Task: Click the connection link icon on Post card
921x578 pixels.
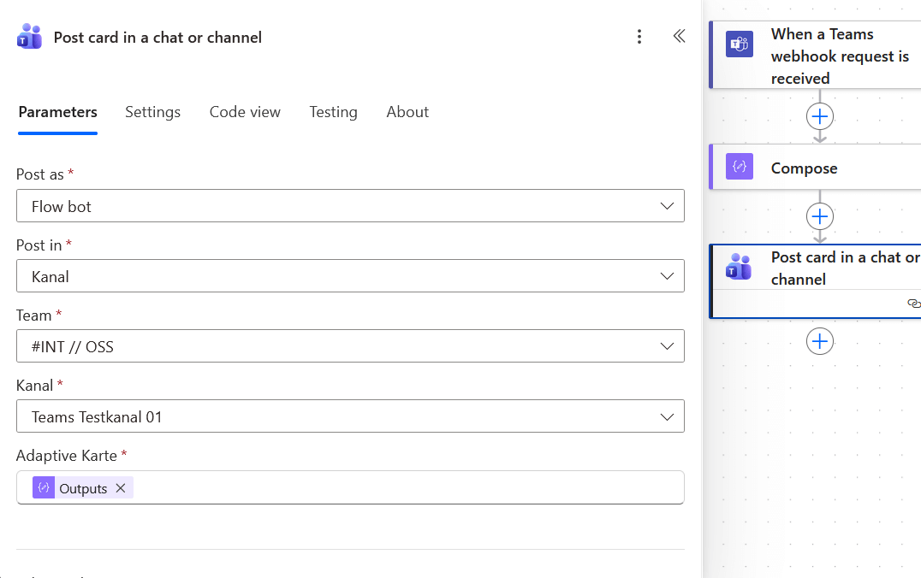Action: pyautogui.click(x=913, y=304)
